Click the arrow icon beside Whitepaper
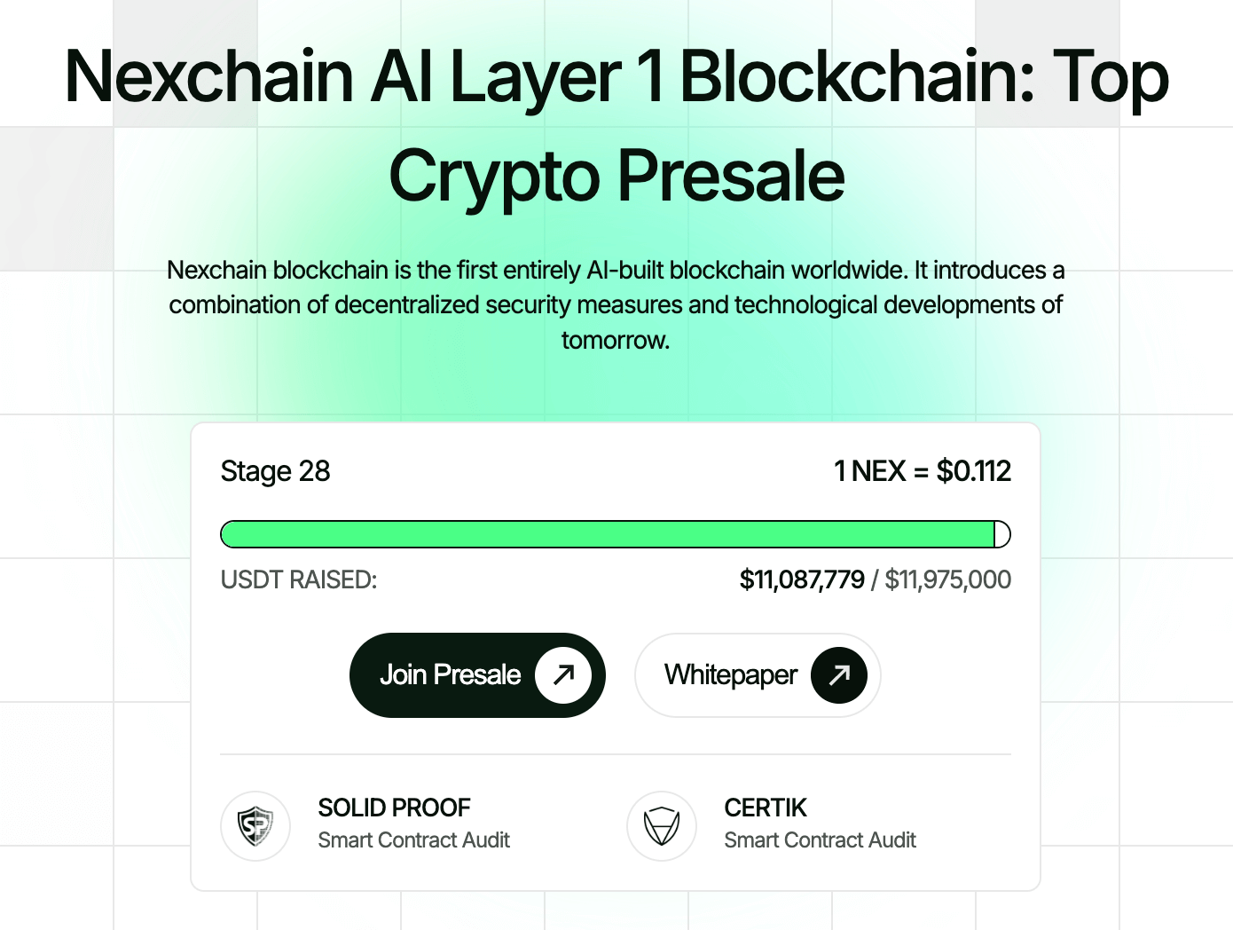Screen dimensions: 1233x930 pos(839,675)
